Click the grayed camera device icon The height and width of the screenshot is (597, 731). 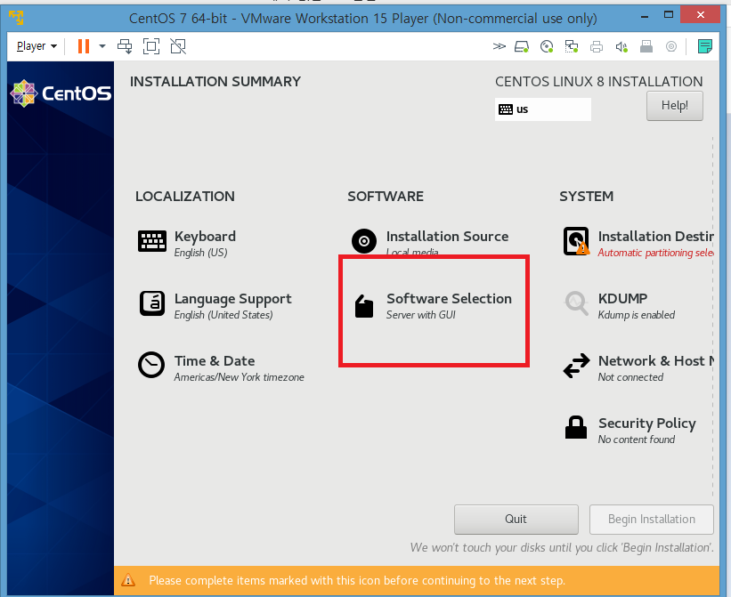point(671,46)
